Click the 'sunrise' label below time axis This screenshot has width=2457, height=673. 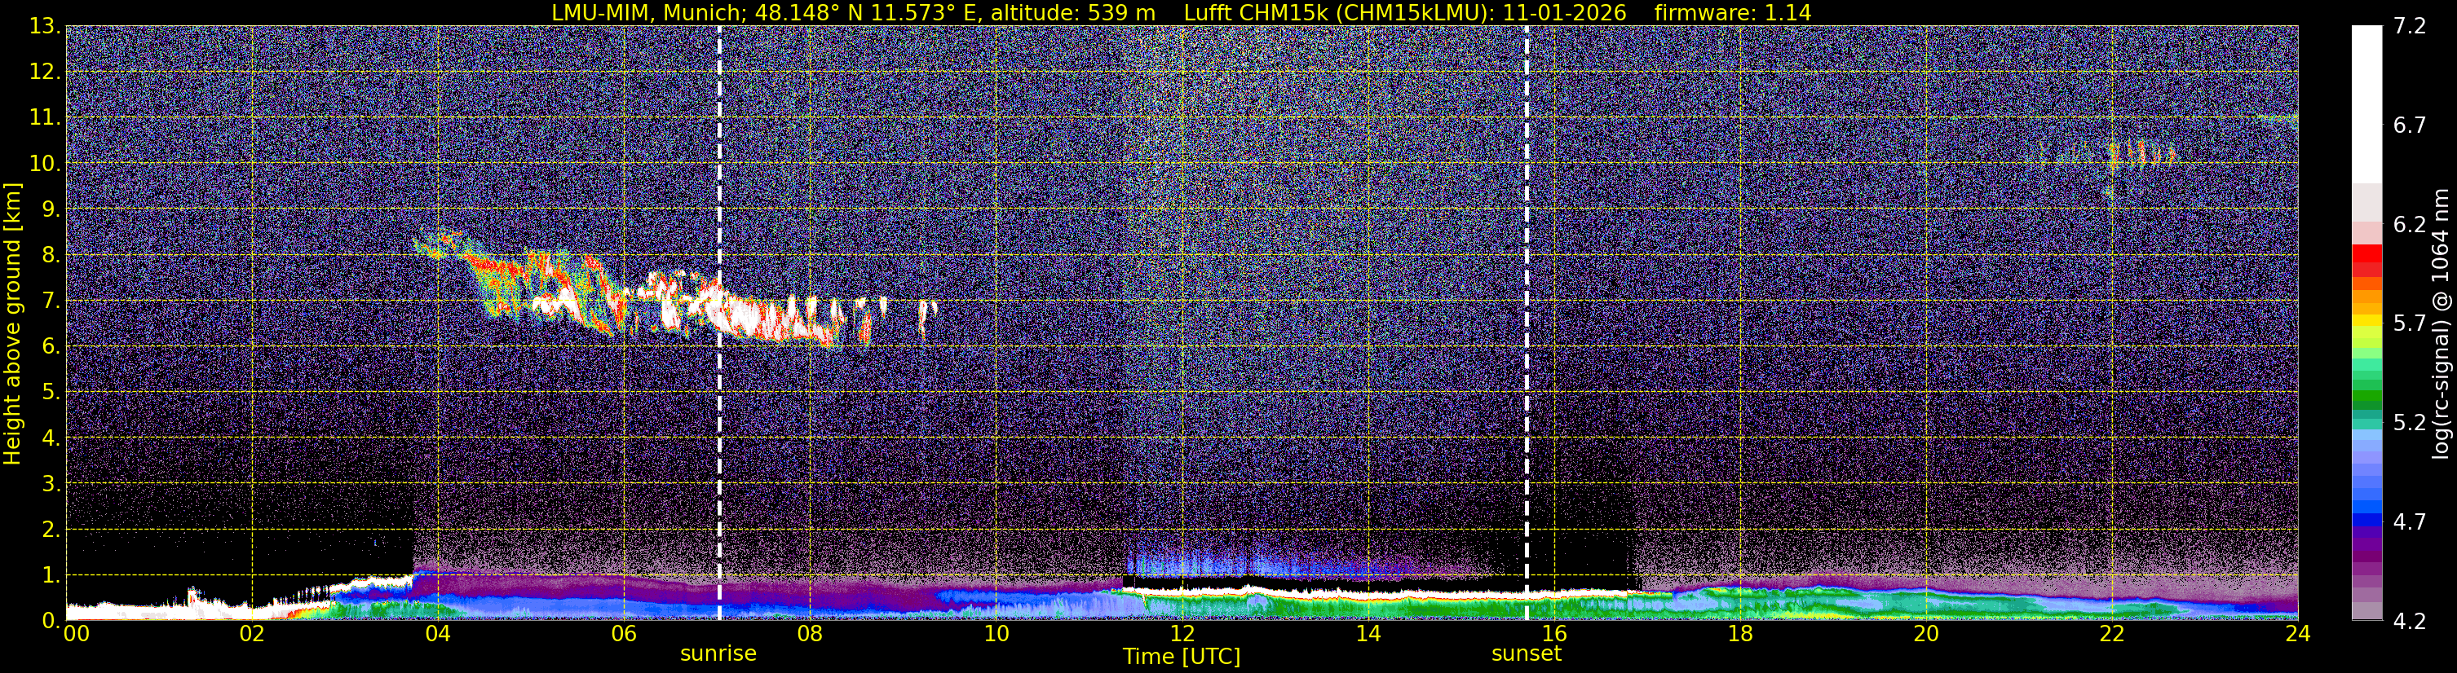coord(718,654)
